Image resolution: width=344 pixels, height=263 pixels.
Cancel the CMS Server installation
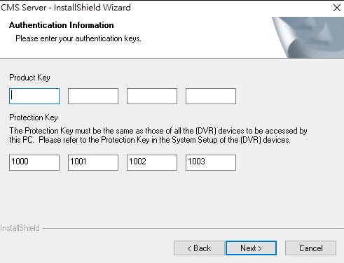pos(311,248)
